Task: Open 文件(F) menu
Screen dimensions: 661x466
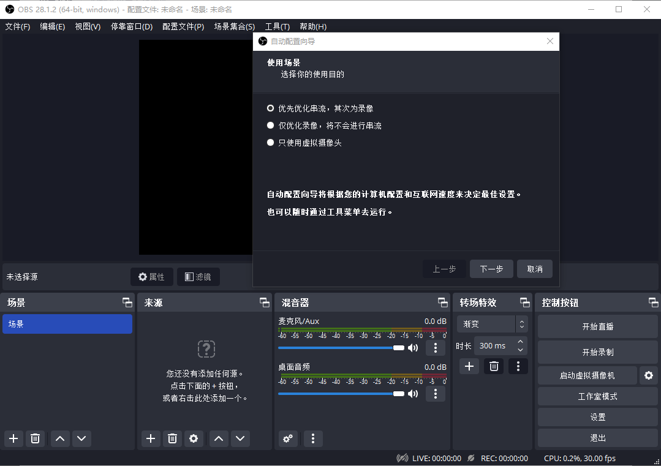Action: [x=18, y=26]
